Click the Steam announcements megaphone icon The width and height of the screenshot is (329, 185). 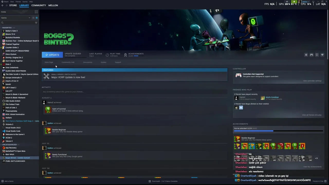click(287, 2)
